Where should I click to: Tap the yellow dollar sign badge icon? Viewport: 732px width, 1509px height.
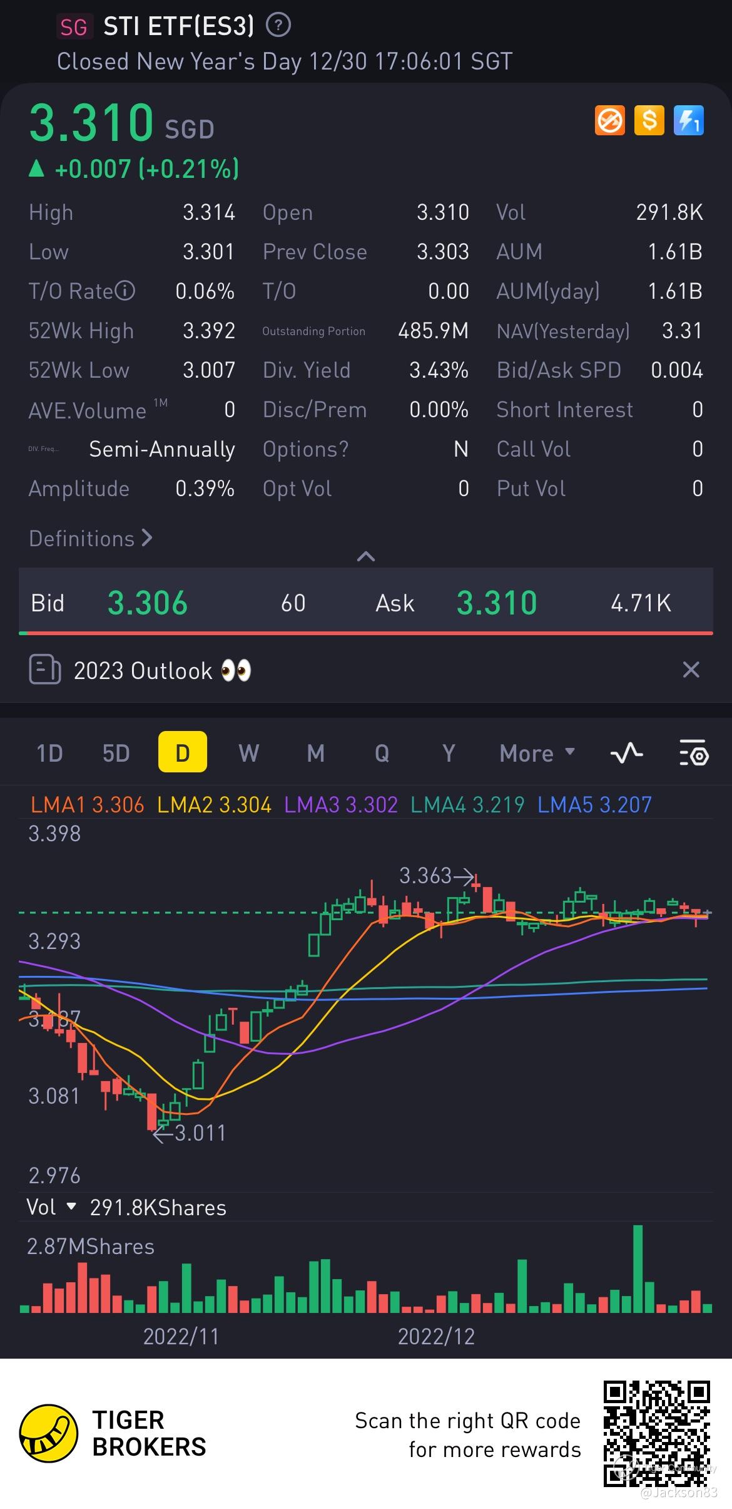[649, 120]
